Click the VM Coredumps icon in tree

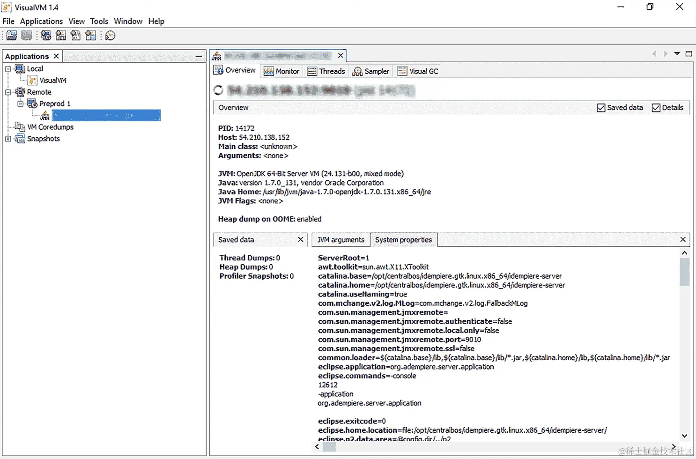pos(20,127)
